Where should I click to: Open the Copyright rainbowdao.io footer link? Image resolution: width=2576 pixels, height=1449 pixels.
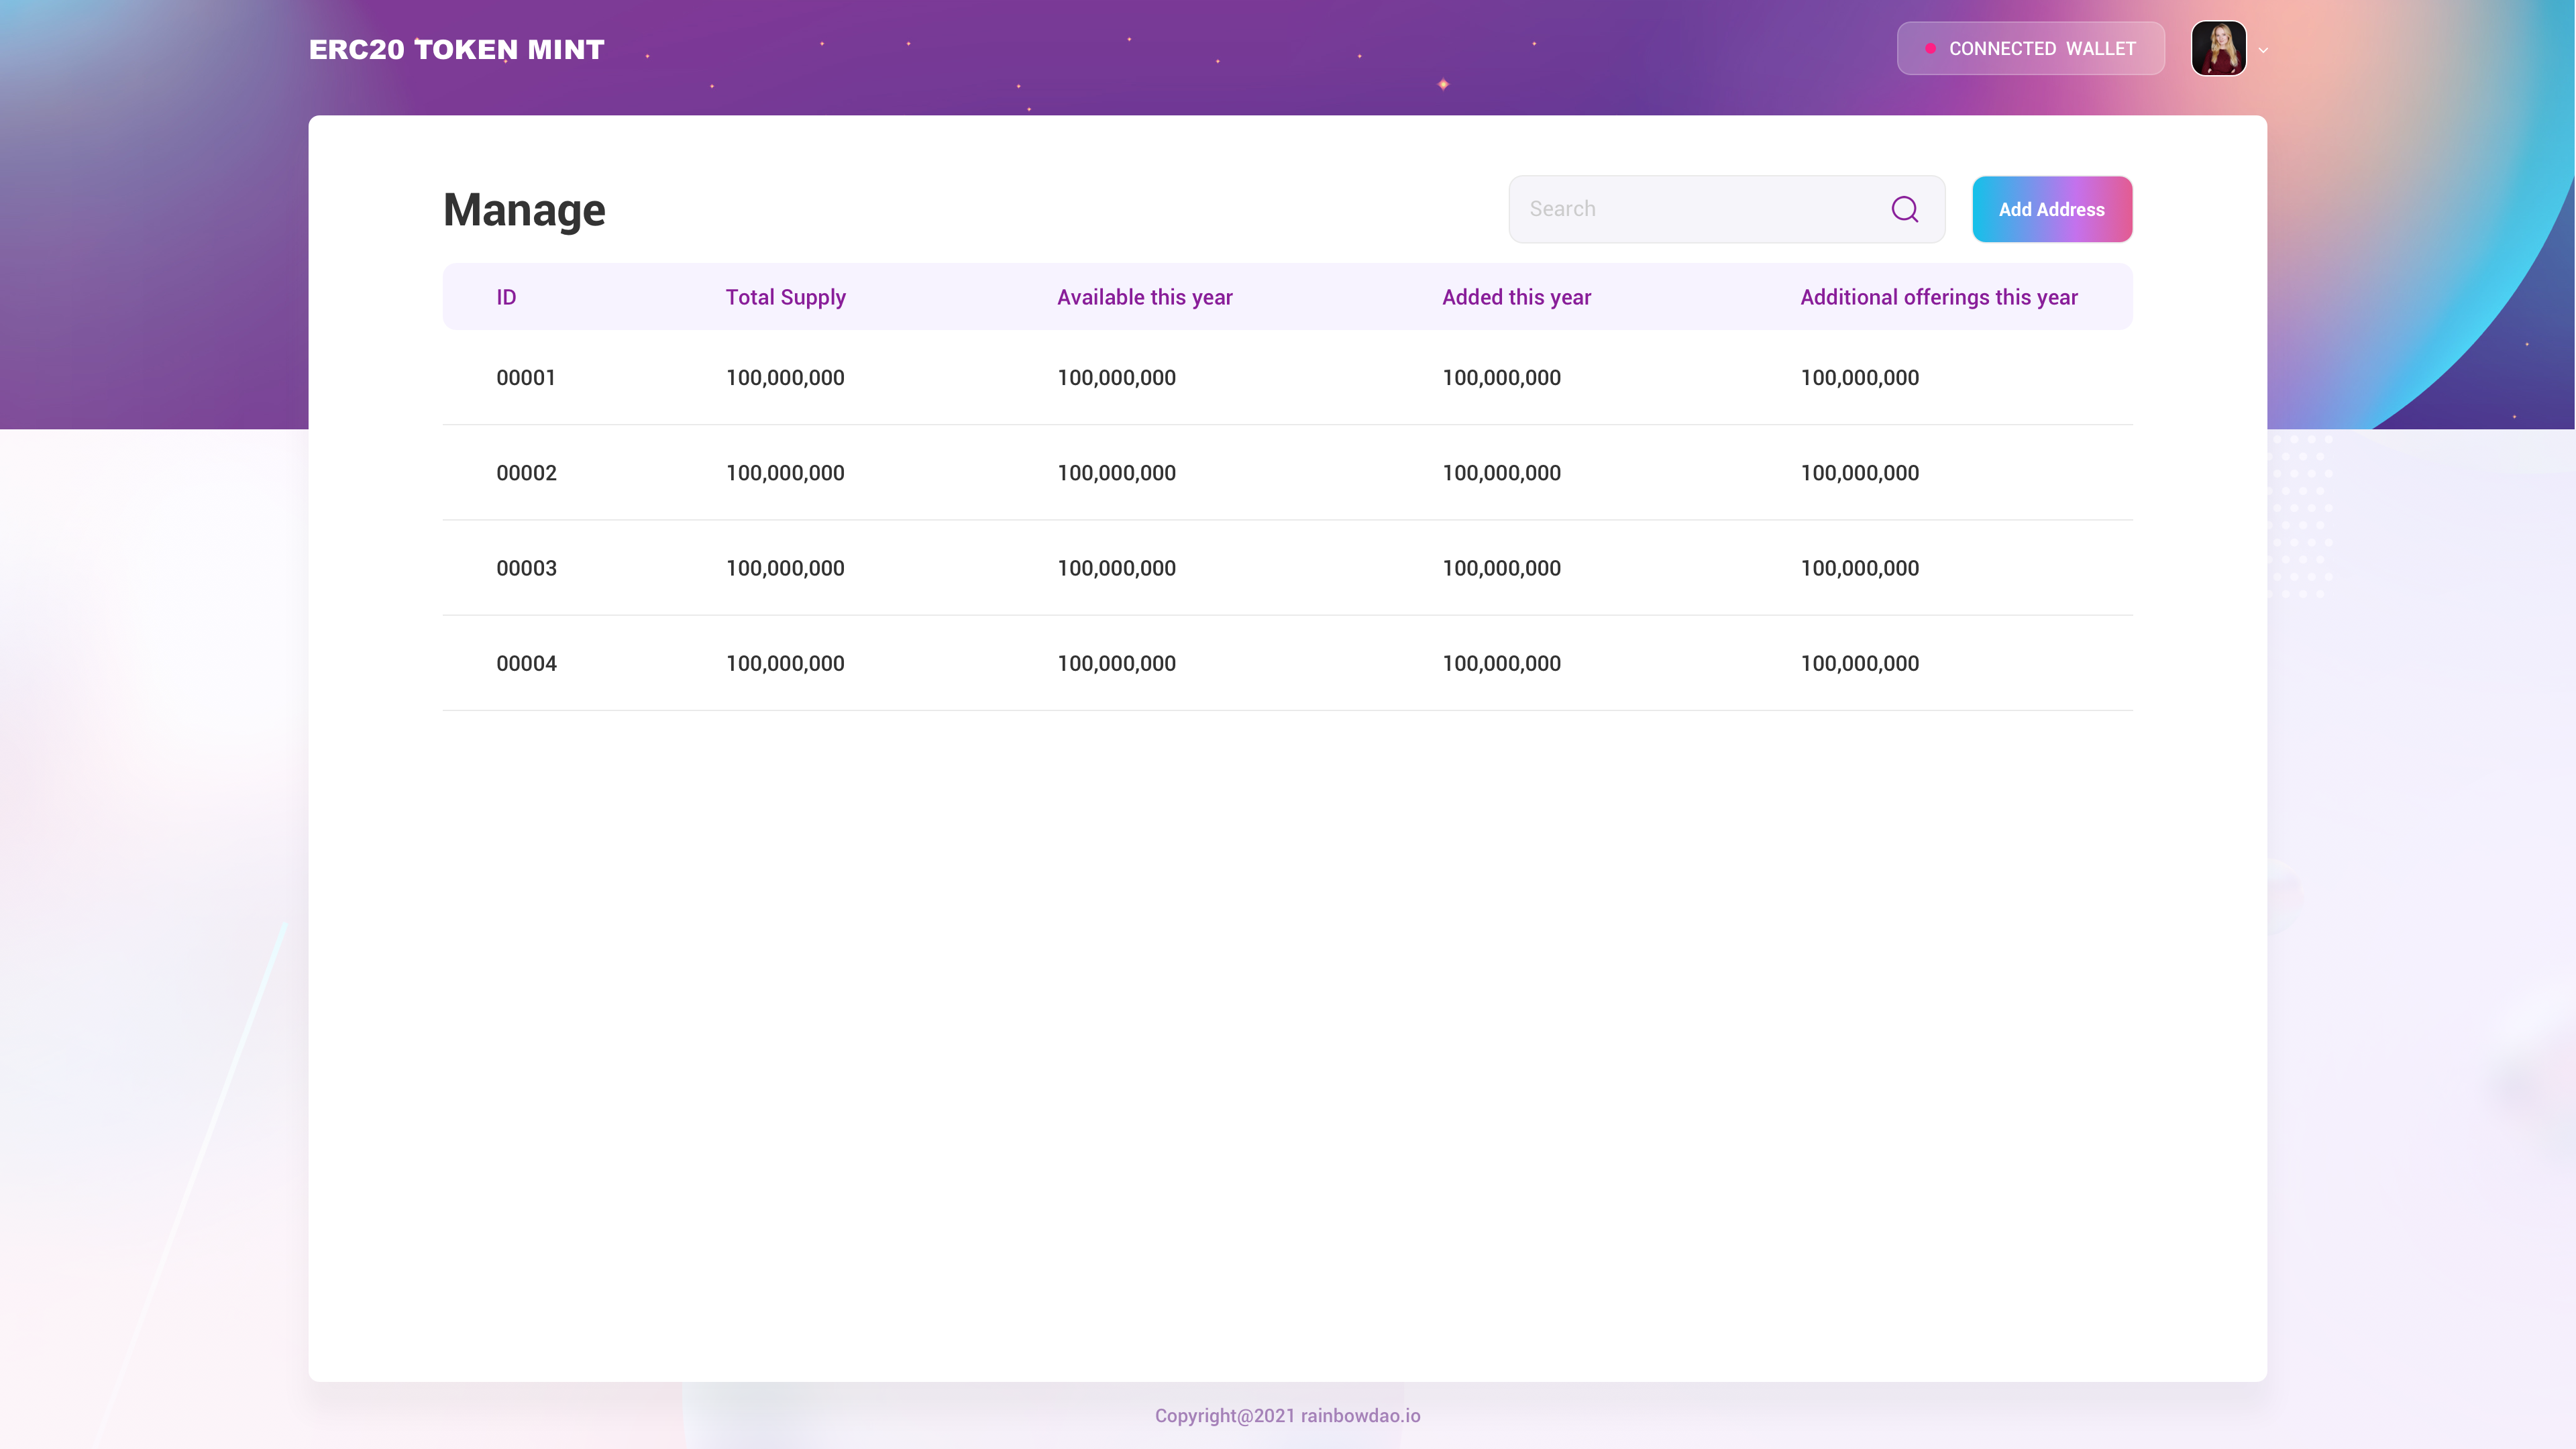(x=1287, y=1415)
